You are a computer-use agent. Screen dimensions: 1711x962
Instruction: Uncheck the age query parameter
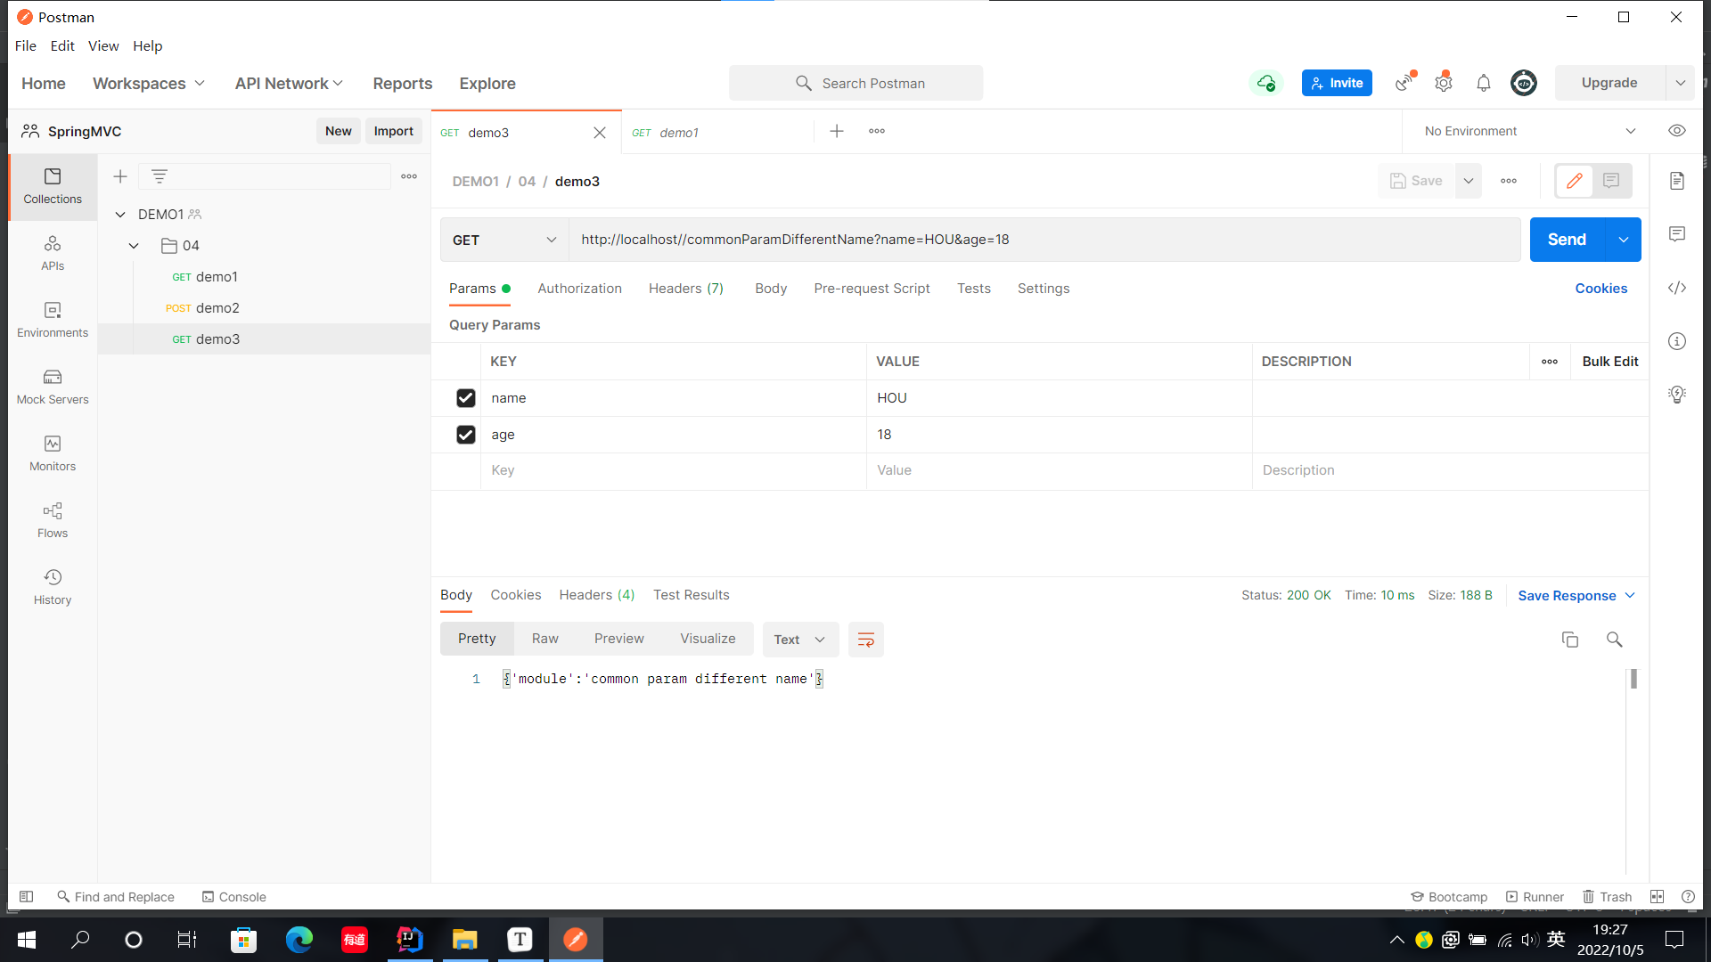tap(465, 435)
